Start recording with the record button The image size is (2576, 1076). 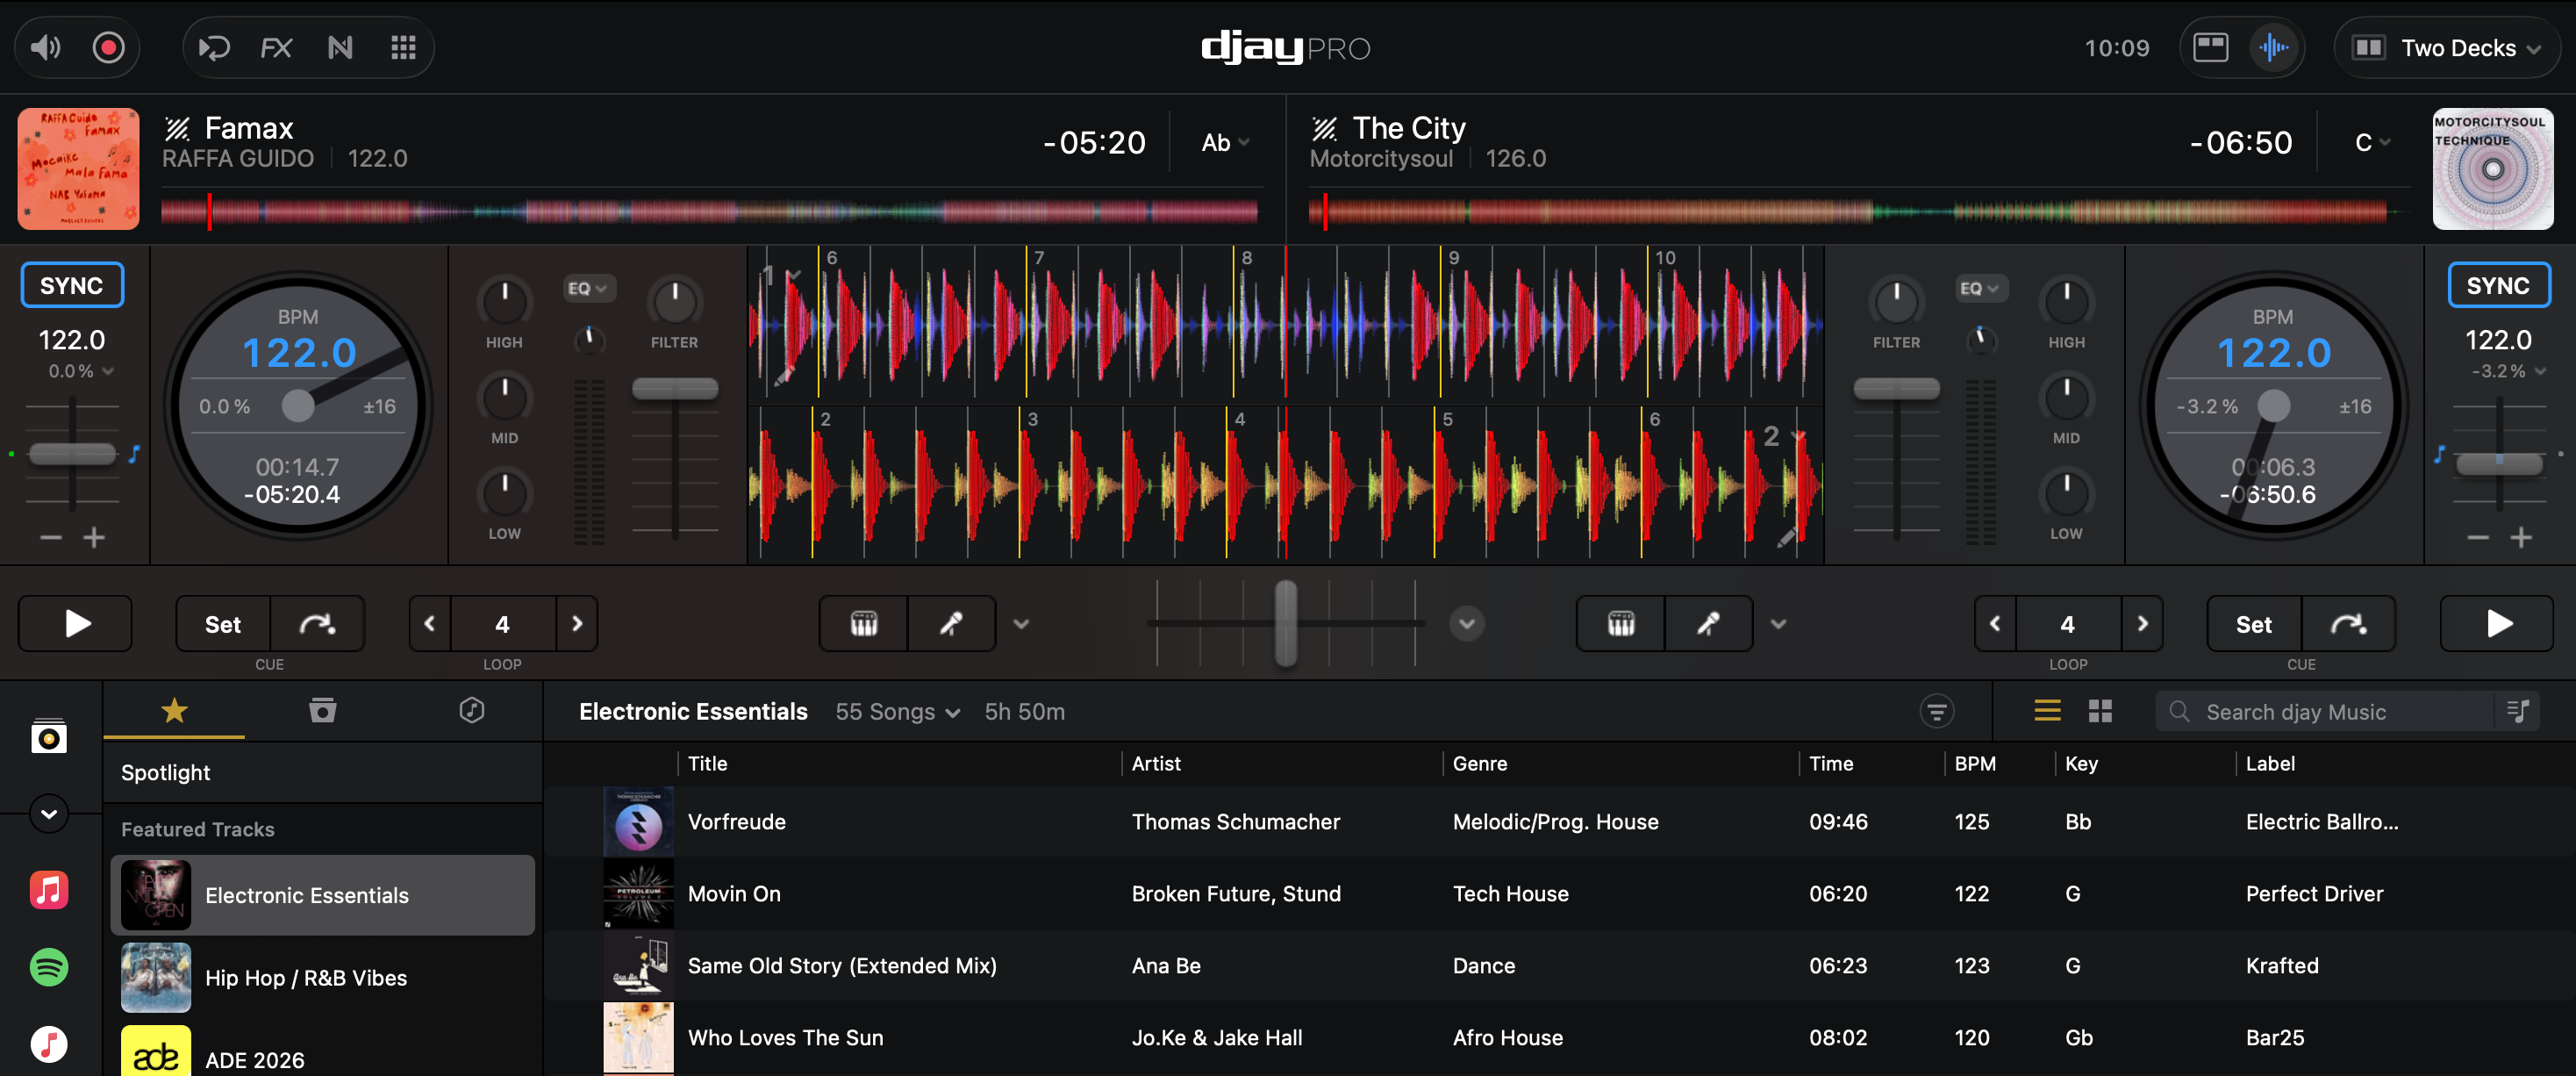point(108,47)
